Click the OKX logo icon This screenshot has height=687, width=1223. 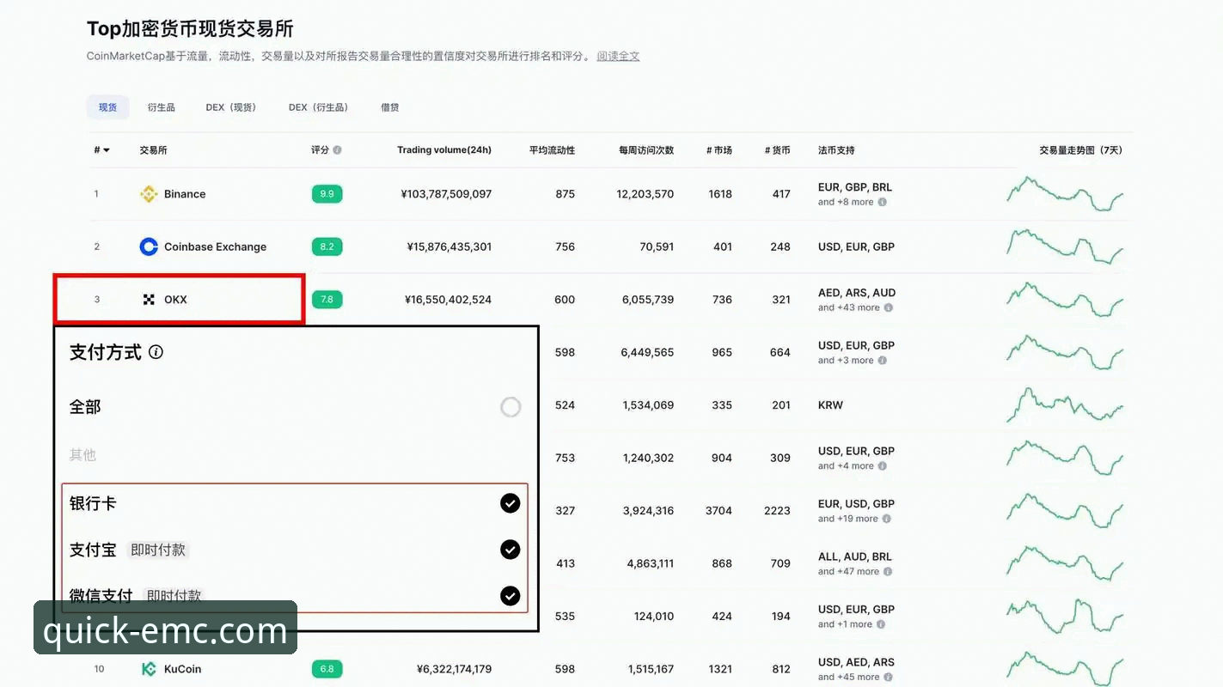pos(149,300)
